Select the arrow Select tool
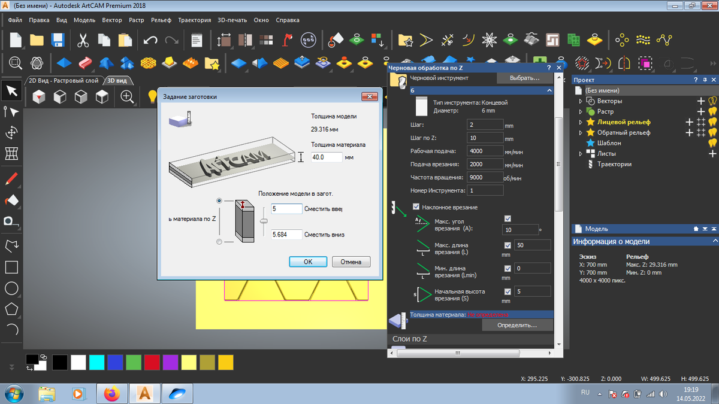 tap(11, 90)
